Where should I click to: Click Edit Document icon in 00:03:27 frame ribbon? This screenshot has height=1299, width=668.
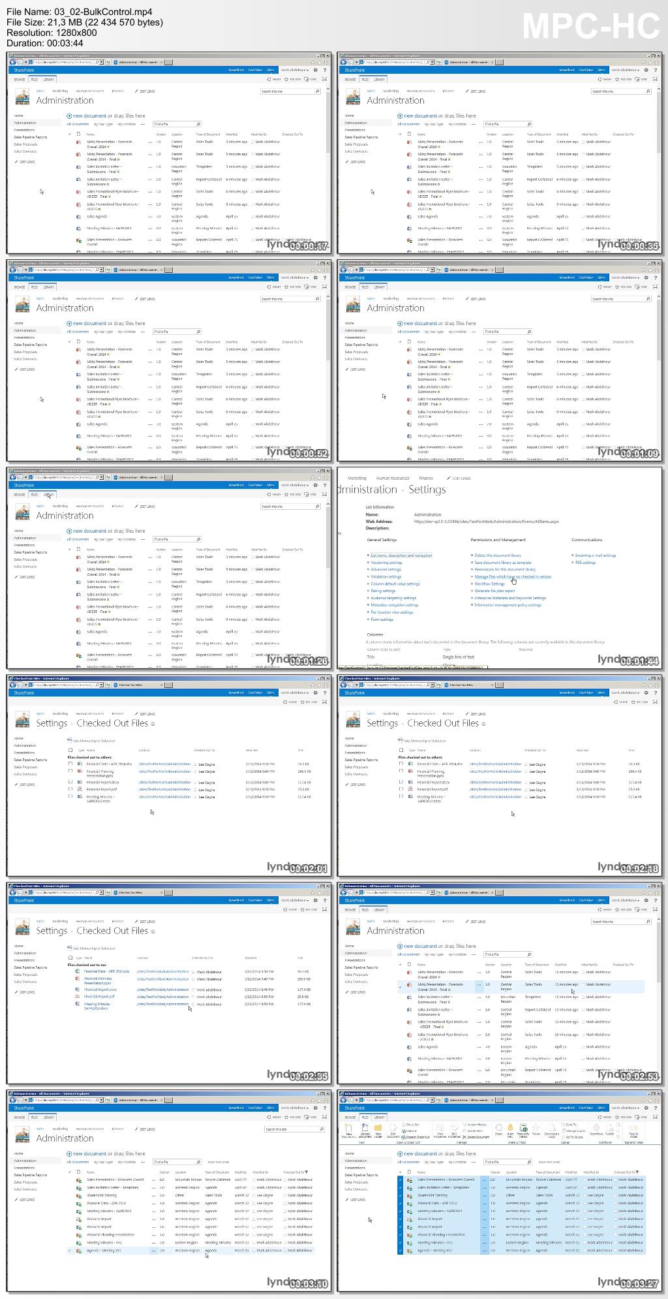(x=393, y=1127)
